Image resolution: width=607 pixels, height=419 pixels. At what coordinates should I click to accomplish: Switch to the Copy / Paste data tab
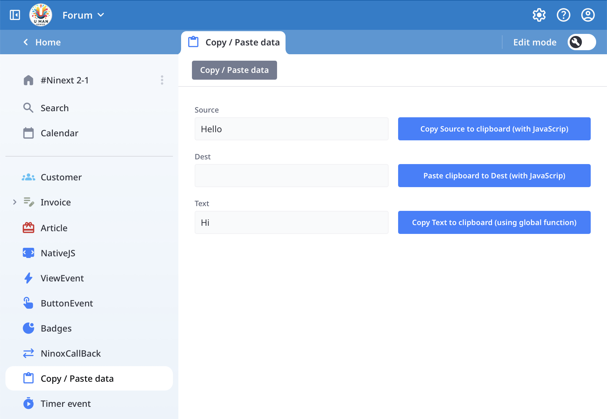[x=233, y=42]
